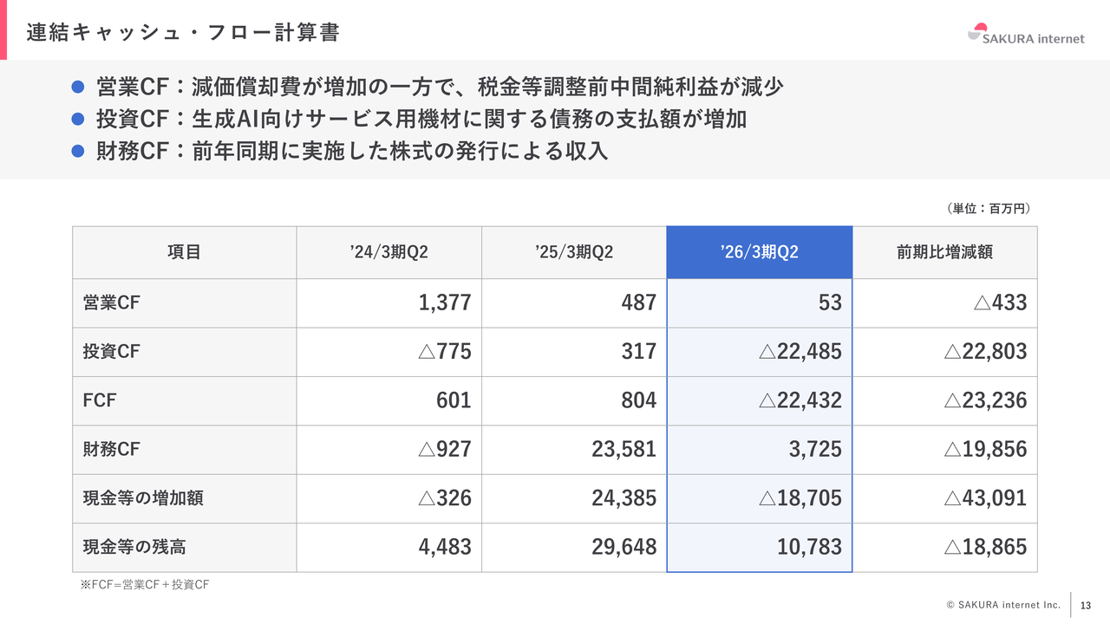
Task: Click the 投資CF row label
Action: coord(112,352)
